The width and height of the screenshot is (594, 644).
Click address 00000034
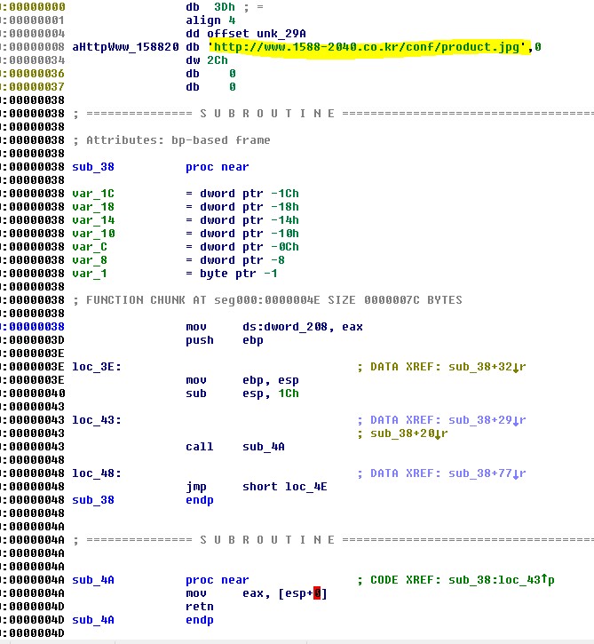[x=36, y=60]
